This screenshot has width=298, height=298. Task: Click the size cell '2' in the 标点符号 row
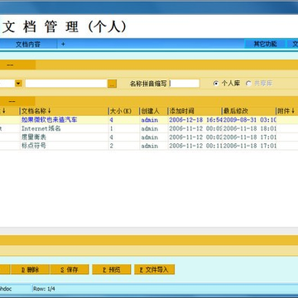(x=124, y=146)
